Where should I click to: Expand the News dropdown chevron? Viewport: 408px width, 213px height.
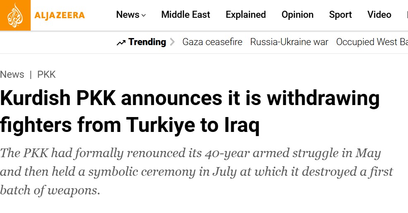coord(144,15)
